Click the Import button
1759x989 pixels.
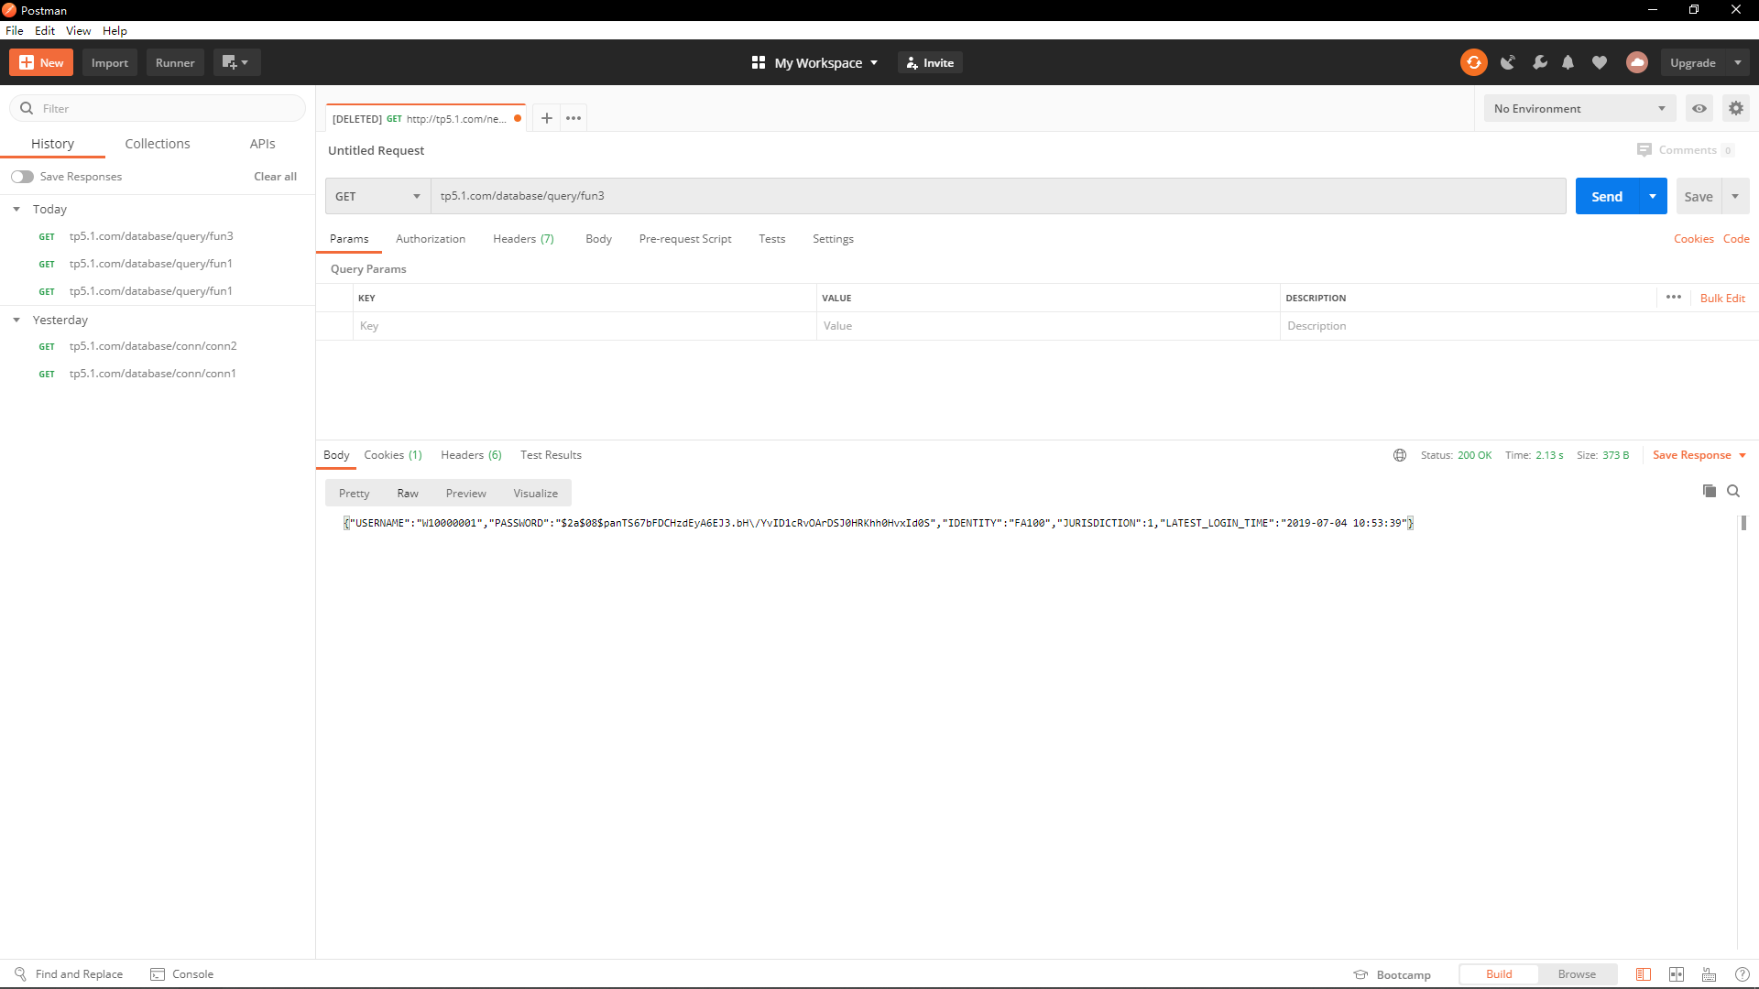pos(110,62)
